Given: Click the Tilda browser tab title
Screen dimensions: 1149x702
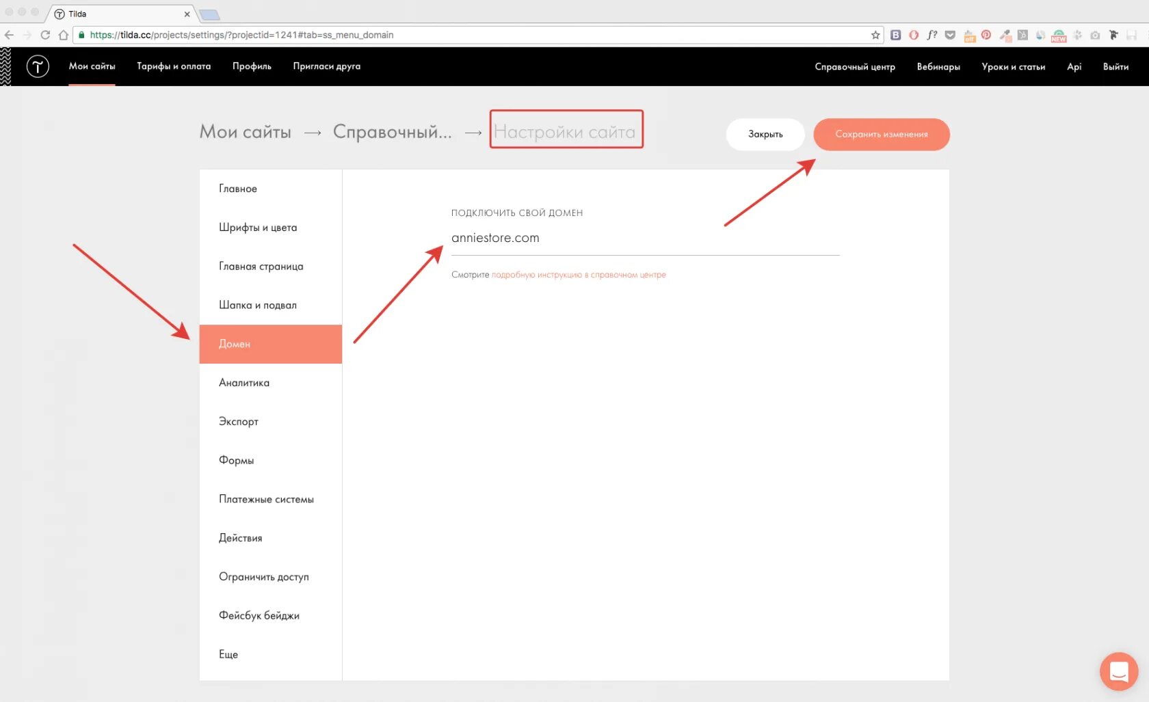Looking at the screenshot, I should (77, 14).
